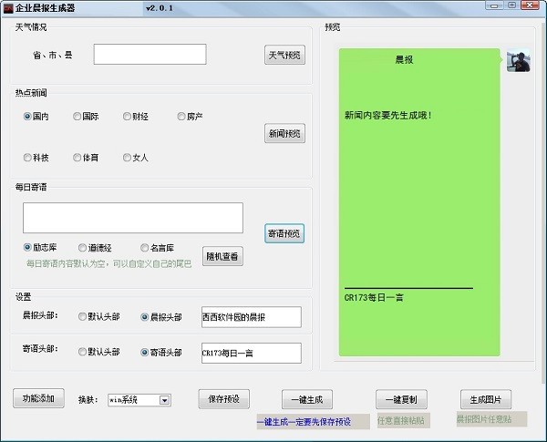The image size is (547, 442).
Task: Click the avatar thumbnail in preview
Action: click(x=518, y=61)
